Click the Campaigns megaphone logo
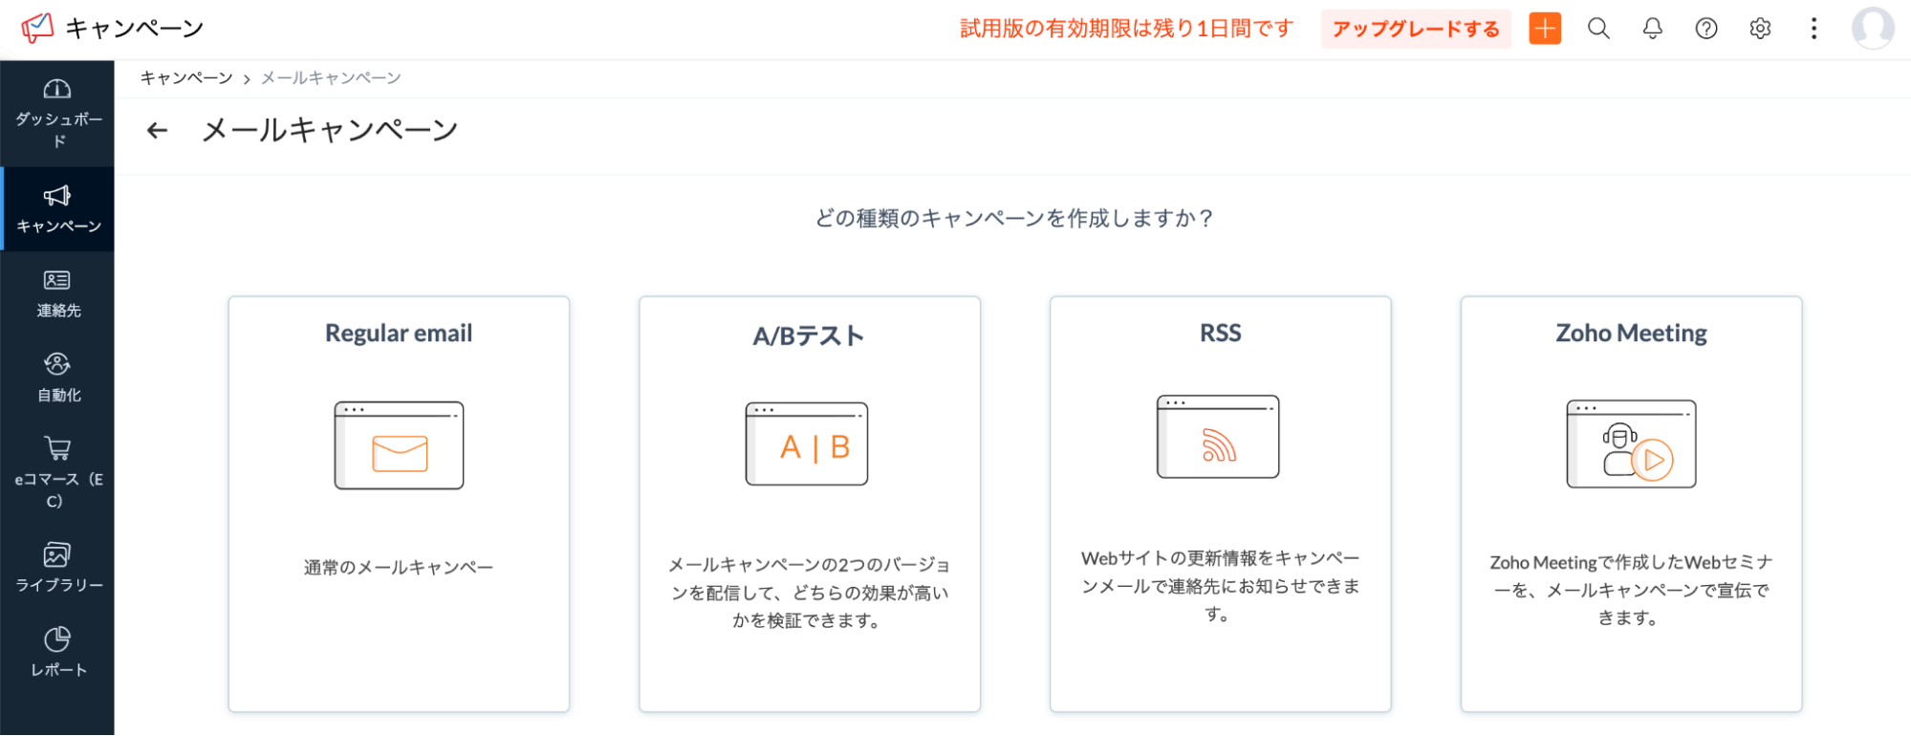Screen dimensions: 1911x736 point(37,28)
